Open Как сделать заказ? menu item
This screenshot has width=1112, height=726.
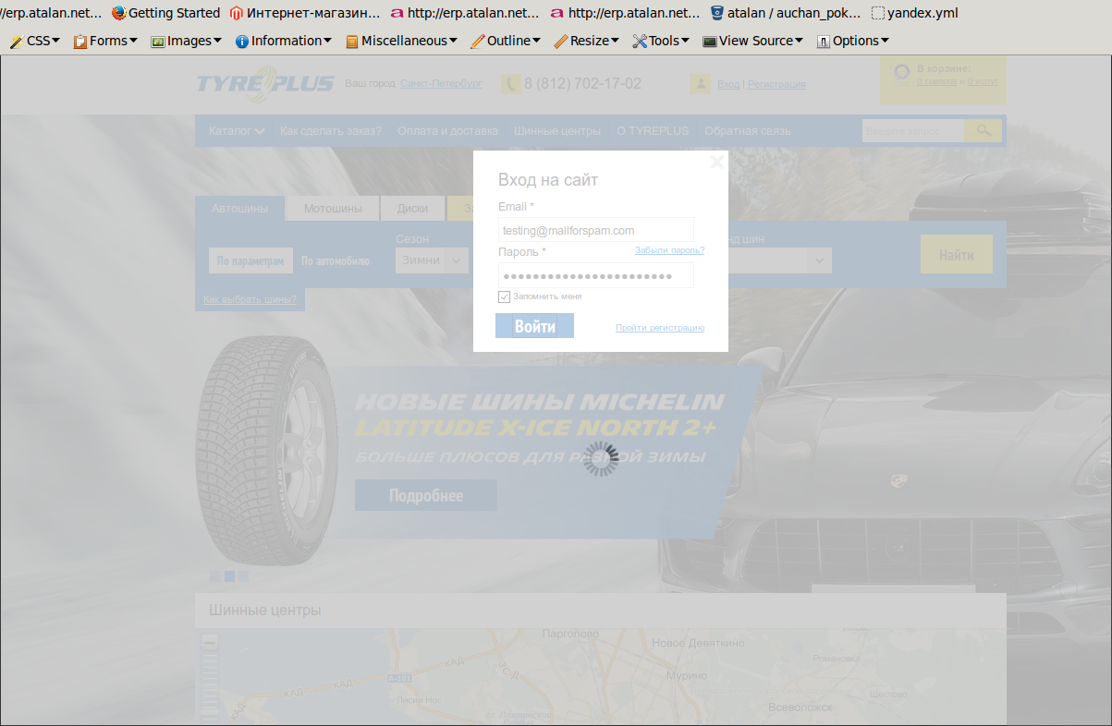pos(331,131)
